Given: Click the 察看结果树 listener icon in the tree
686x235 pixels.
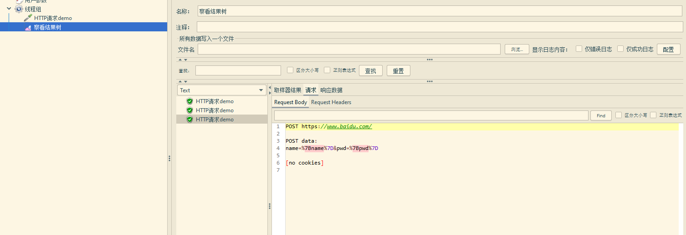Looking at the screenshot, I should coord(28,27).
